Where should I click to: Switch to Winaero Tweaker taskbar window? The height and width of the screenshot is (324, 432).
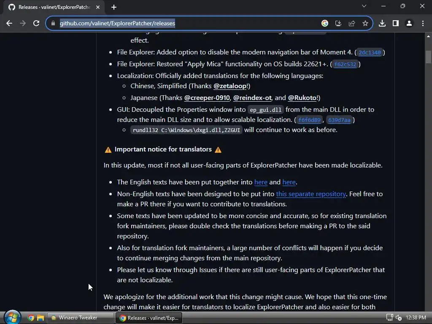[x=81, y=318]
